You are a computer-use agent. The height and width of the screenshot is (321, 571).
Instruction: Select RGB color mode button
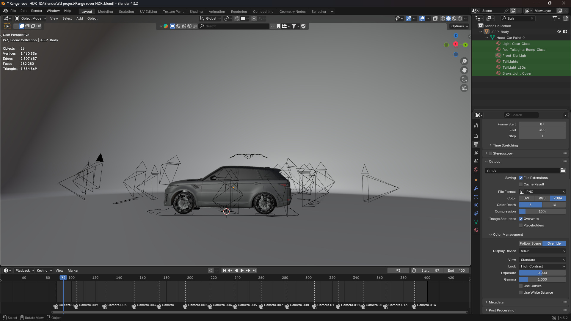click(542, 198)
